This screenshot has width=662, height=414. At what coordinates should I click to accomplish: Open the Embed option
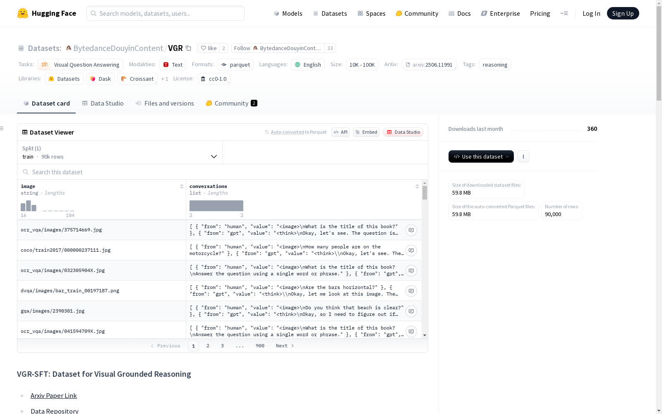coord(366,132)
